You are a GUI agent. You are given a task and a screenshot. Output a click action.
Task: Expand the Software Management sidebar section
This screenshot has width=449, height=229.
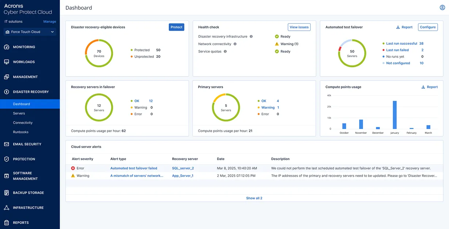click(25, 176)
